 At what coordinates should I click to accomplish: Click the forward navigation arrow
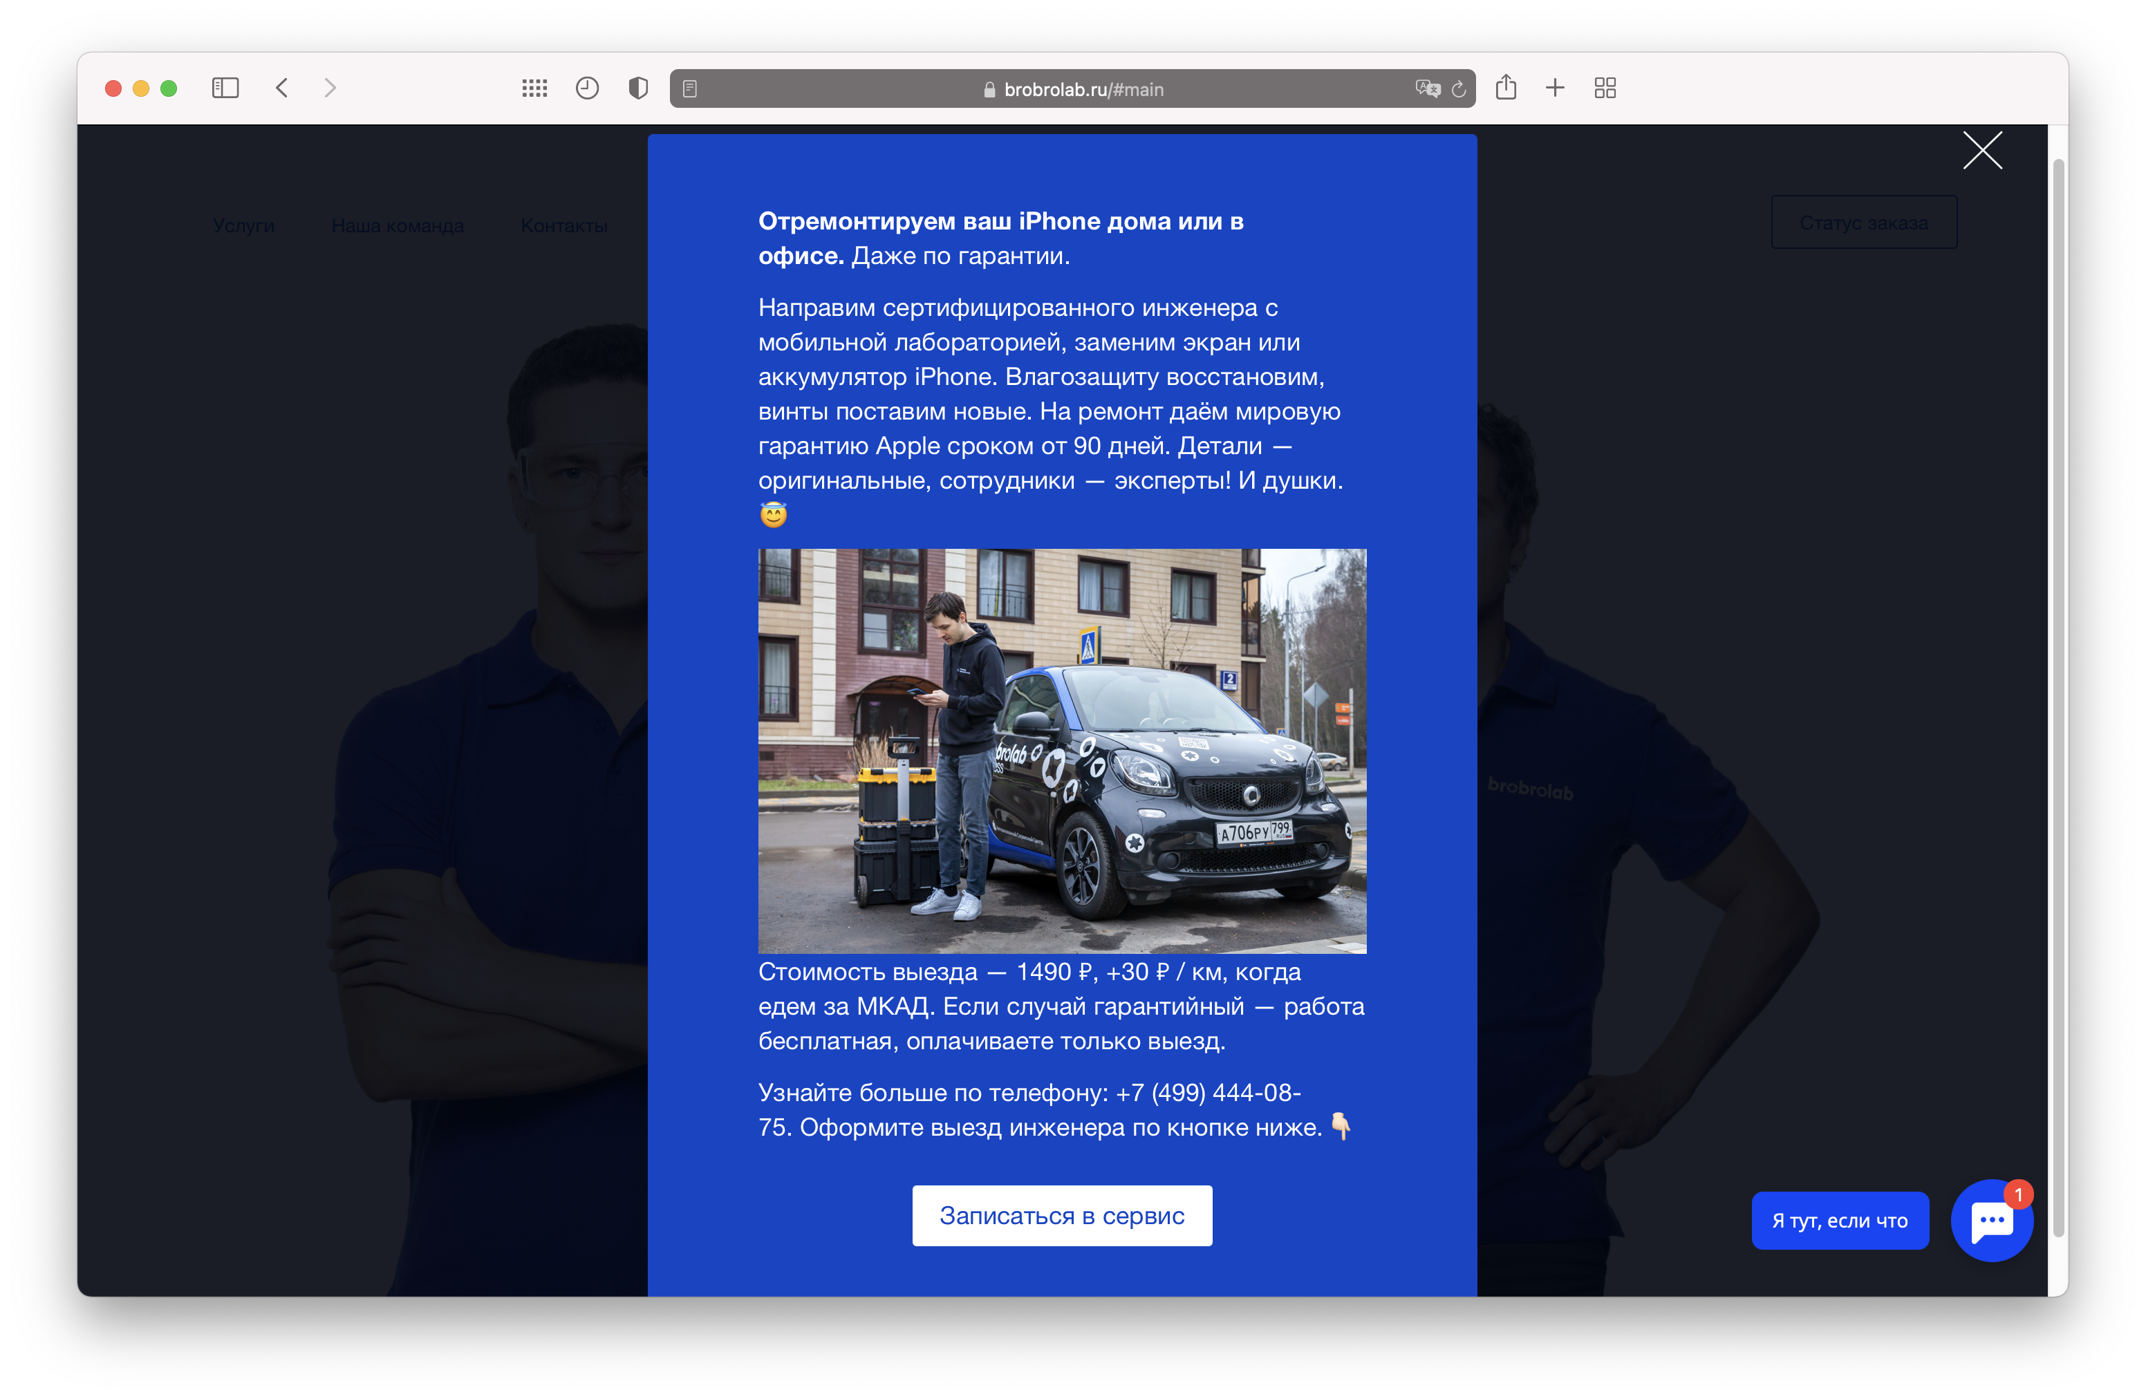pyautogui.click(x=330, y=88)
